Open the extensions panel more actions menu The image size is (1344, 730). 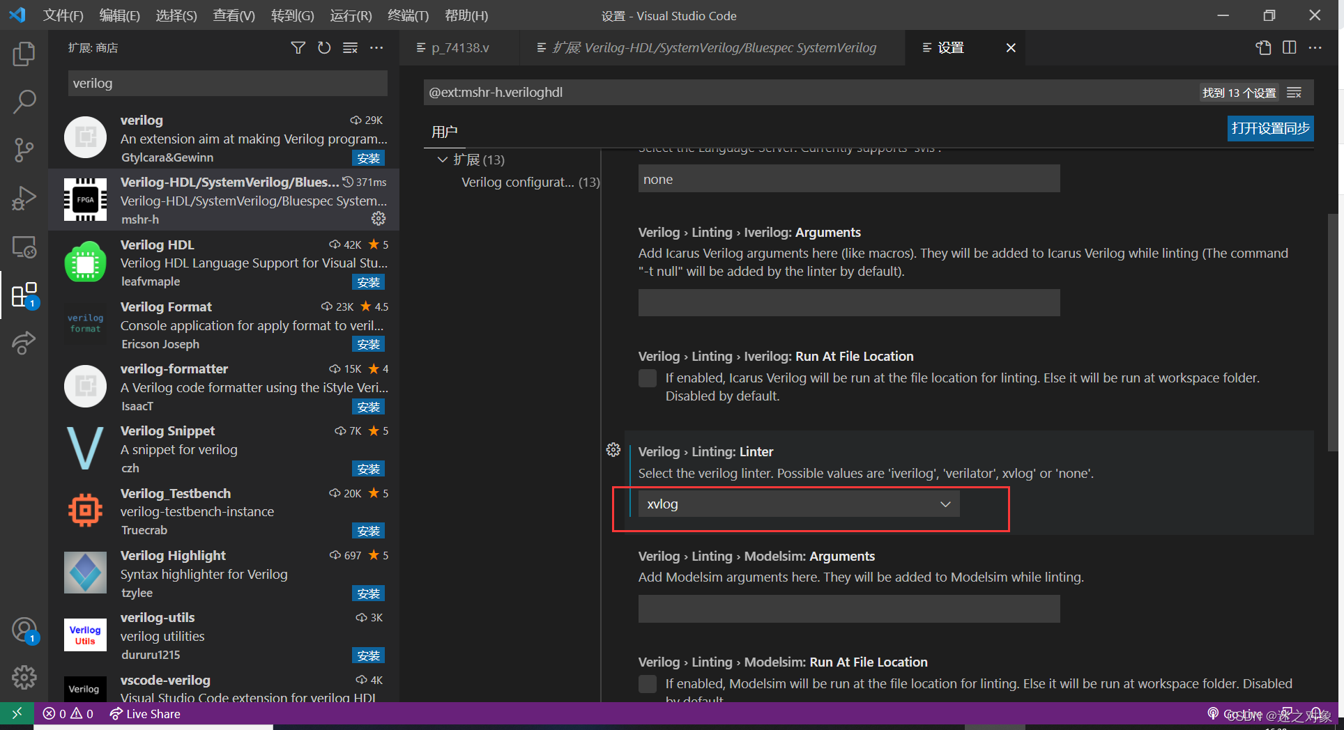point(376,47)
